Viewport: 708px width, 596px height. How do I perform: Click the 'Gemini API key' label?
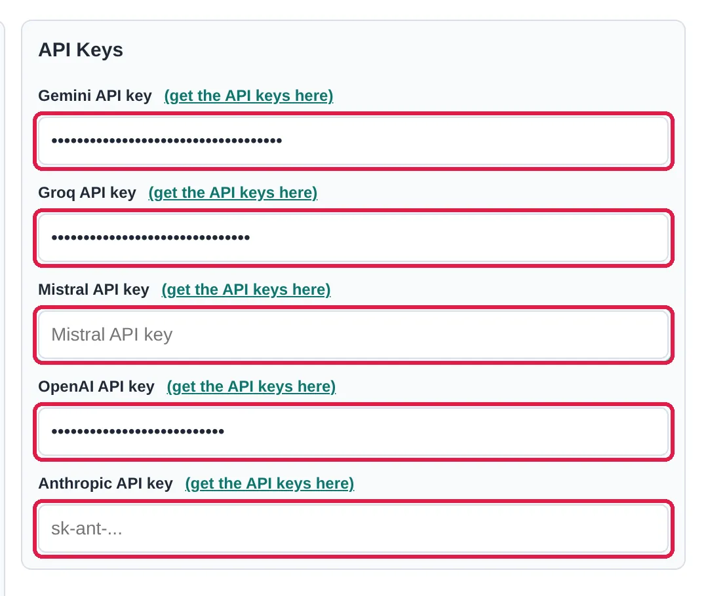(95, 96)
